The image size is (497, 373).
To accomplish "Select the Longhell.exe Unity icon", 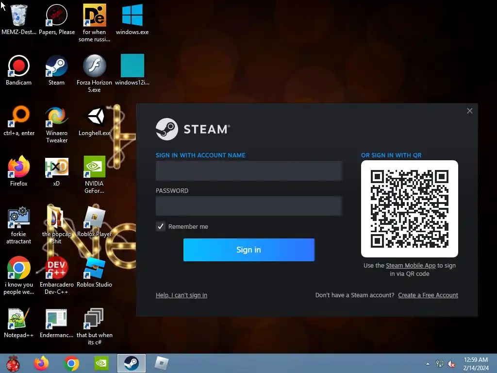I will (x=95, y=120).
